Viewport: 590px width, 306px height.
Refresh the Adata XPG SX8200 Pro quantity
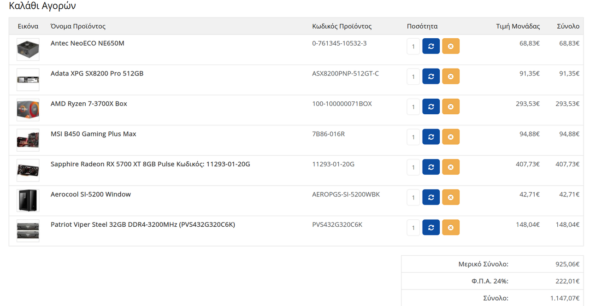coord(431,76)
